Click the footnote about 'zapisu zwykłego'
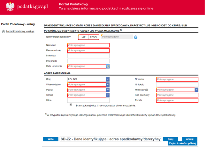 [111, 115]
